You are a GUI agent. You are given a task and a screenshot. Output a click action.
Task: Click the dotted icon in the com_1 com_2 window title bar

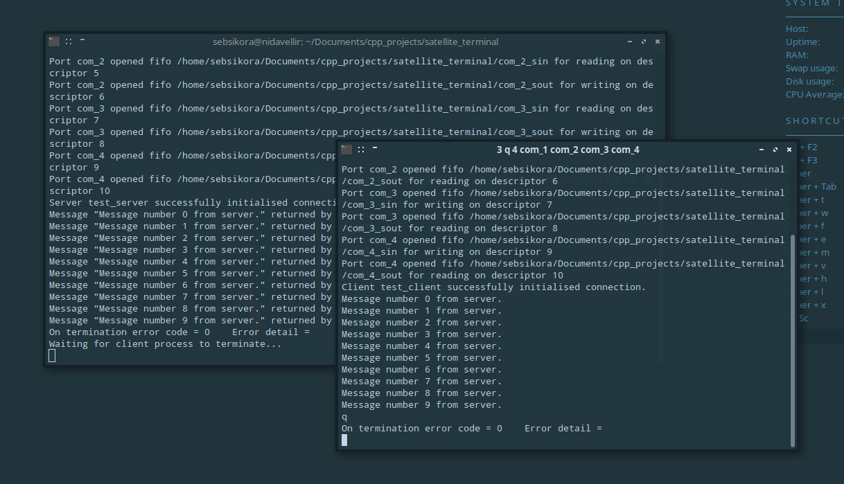(362, 150)
